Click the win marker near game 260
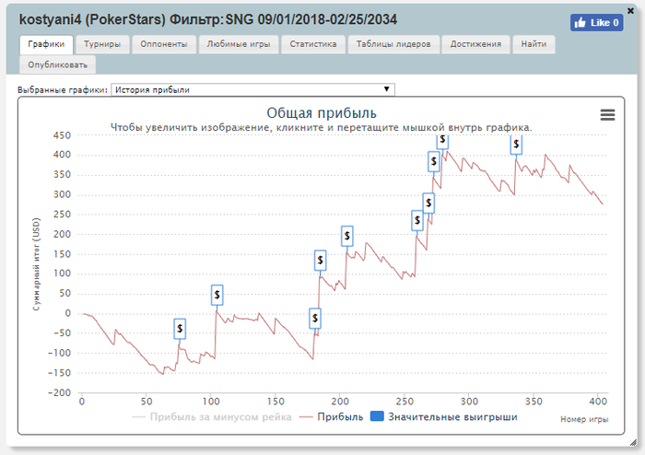This screenshot has height=455, width=645. click(417, 220)
